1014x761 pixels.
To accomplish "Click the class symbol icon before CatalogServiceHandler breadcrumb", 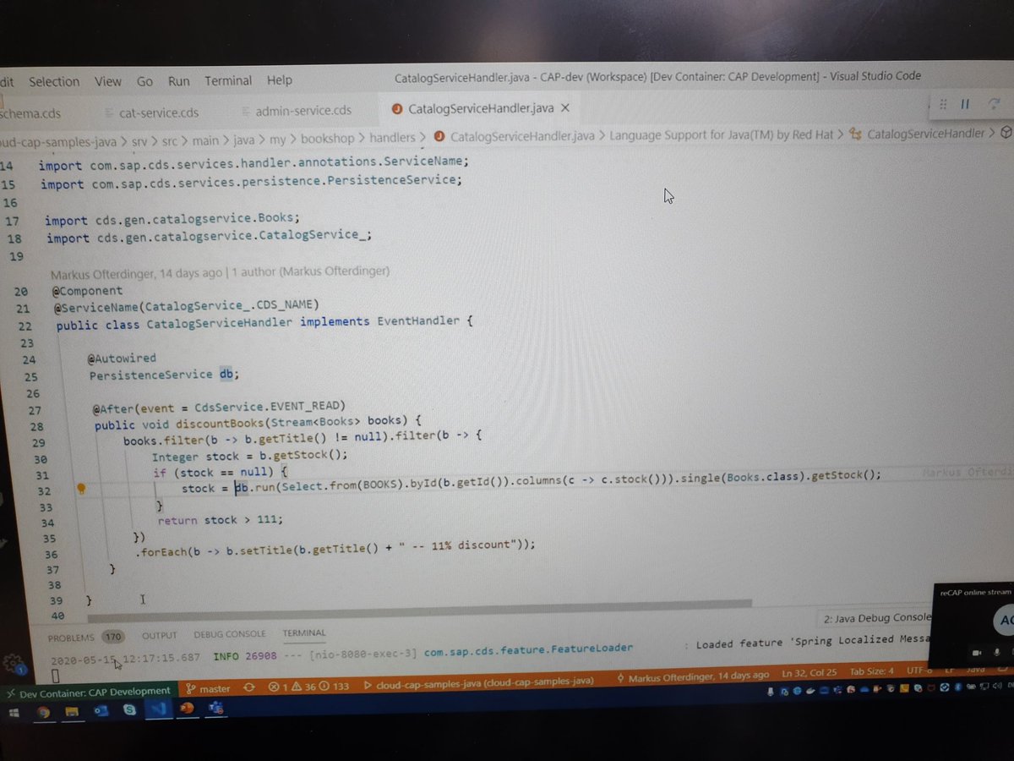I will click(855, 134).
